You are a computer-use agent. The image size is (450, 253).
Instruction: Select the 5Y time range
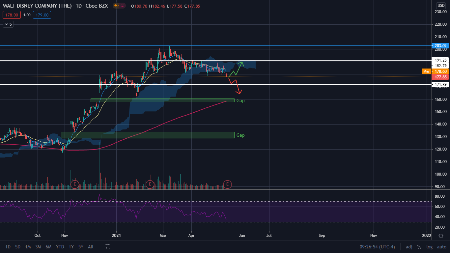click(x=81, y=247)
